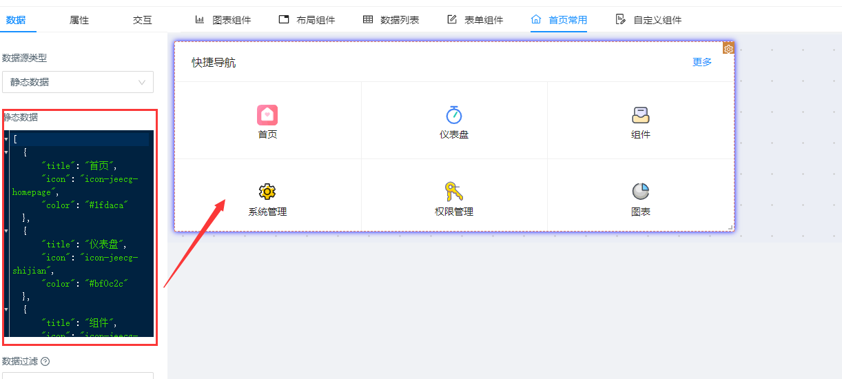
Task: Click the 更多 link in 快捷导航
Action: [x=702, y=62]
